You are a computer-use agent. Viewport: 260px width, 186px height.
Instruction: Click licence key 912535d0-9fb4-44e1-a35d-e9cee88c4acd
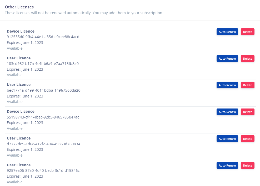pyautogui.click(x=43, y=37)
